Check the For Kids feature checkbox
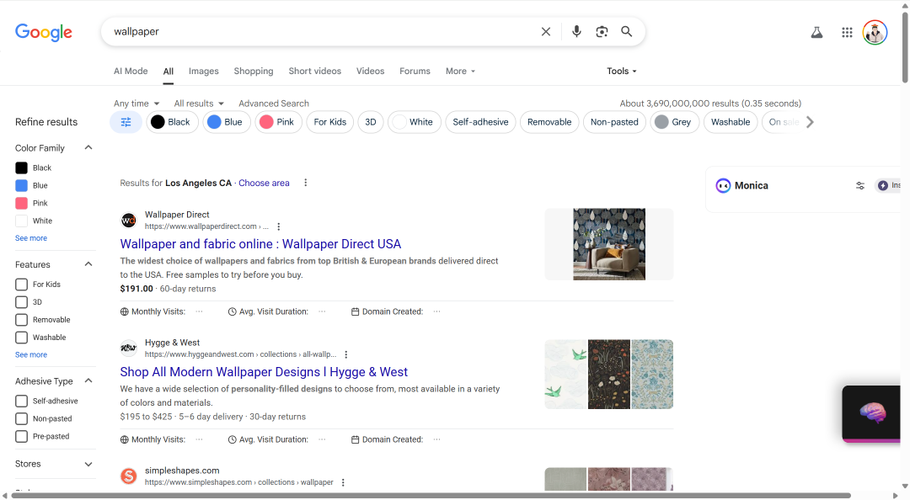 pos(21,285)
